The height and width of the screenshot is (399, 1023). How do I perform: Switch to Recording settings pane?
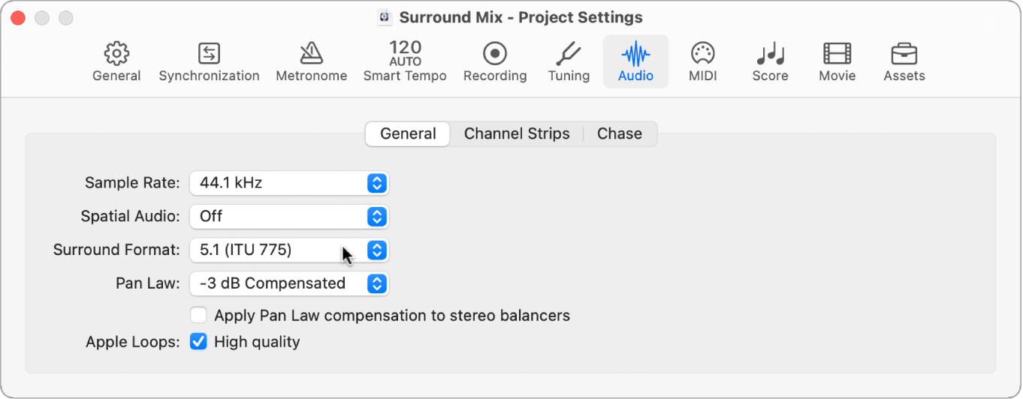[x=495, y=61]
